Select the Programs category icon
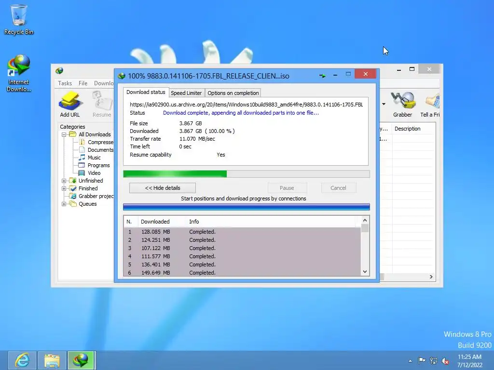 [82, 165]
